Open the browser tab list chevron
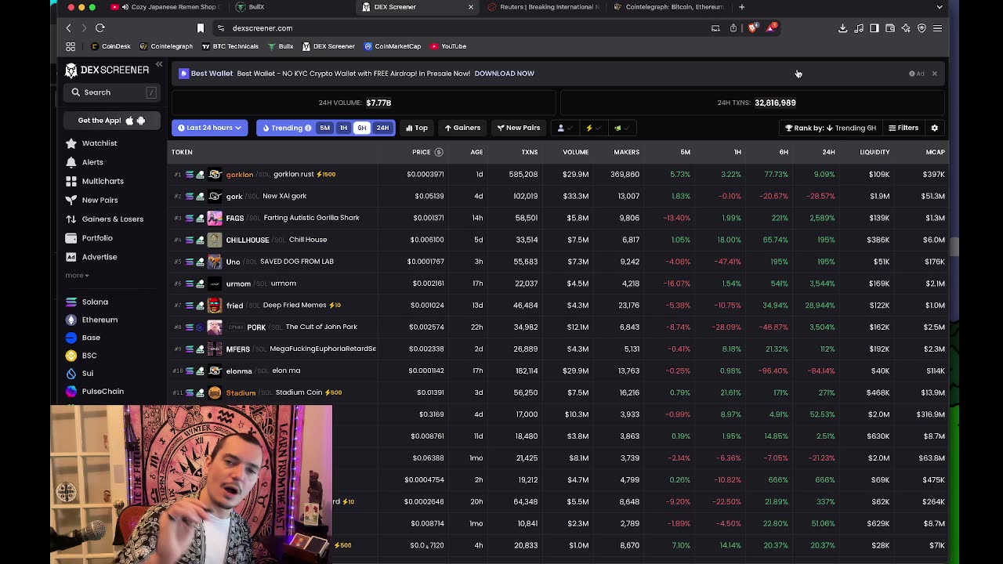The height and width of the screenshot is (564, 1003). click(940, 7)
